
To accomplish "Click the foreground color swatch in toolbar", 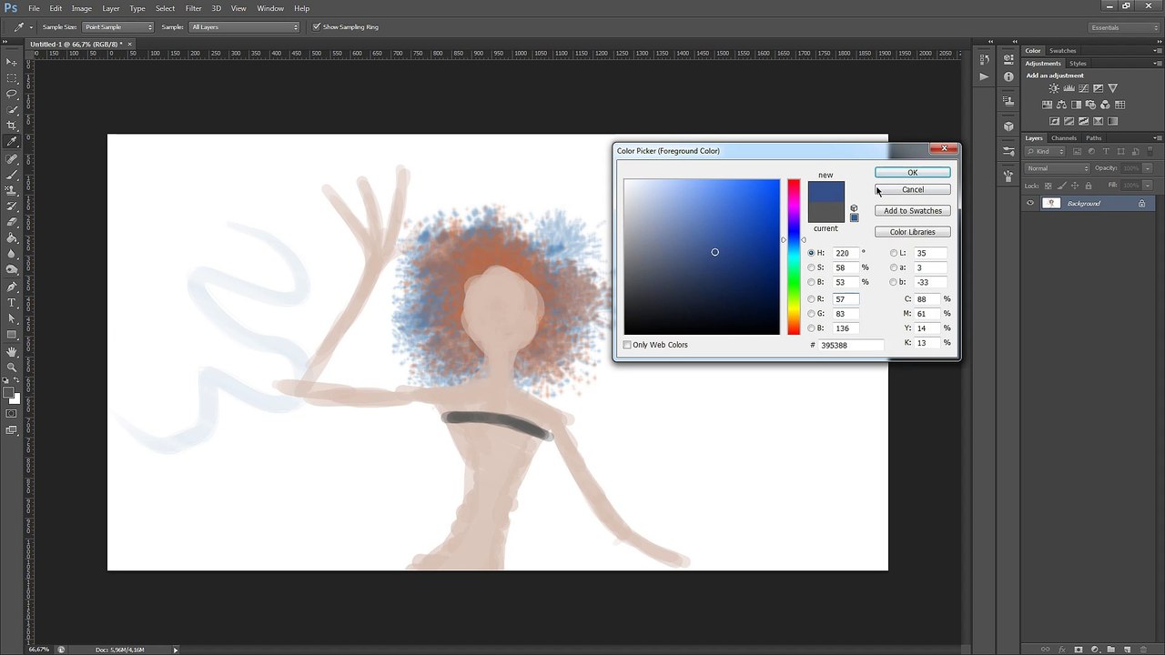I will (x=9, y=393).
